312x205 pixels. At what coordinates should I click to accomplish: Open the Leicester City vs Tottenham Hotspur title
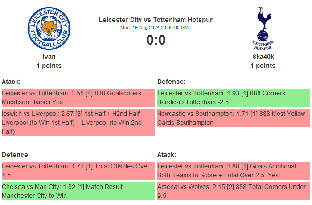[156, 20]
